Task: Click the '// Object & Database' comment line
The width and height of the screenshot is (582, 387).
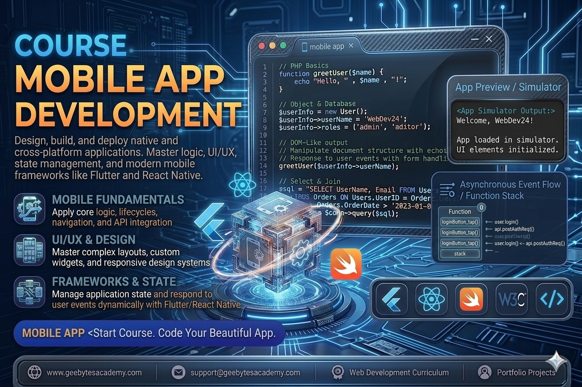Action: click(317, 104)
